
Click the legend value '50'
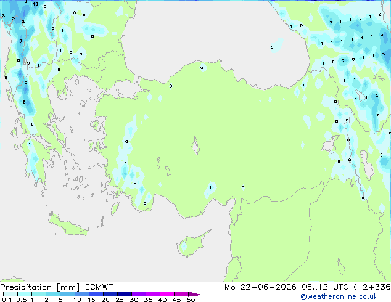pos(191,300)
